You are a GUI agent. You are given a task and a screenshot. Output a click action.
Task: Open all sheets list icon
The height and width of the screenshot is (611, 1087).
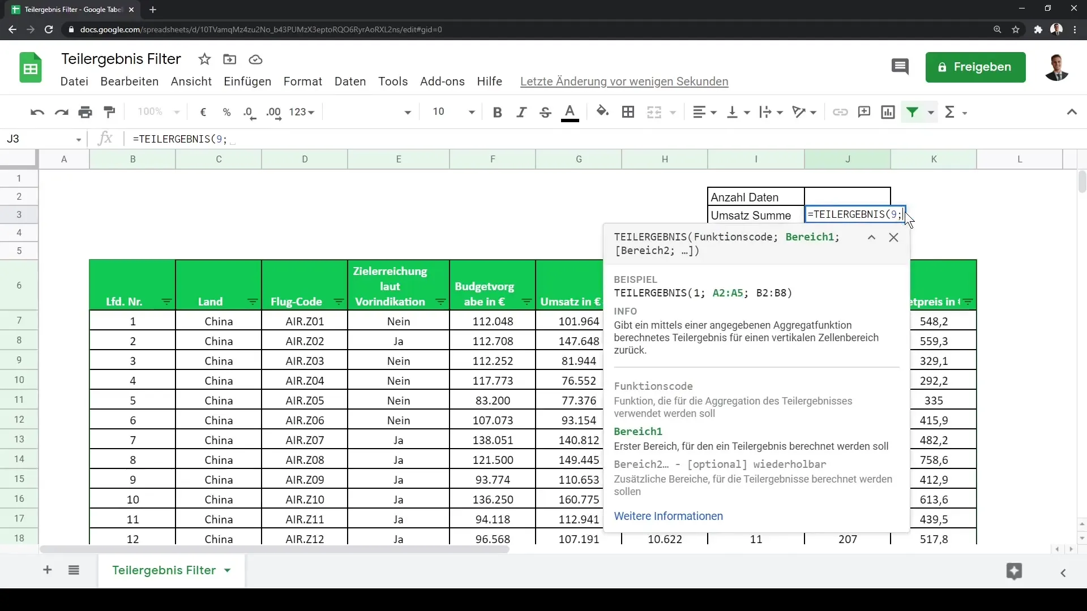pyautogui.click(x=74, y=570)
